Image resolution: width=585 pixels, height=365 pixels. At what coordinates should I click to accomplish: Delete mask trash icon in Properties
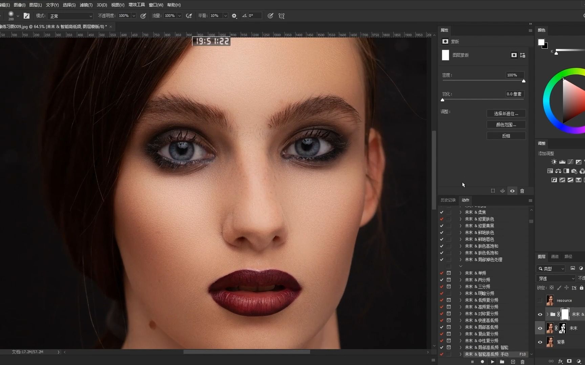tap(522, 191)
